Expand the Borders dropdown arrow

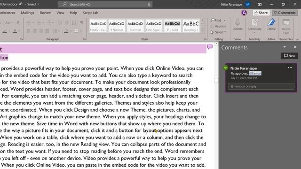coord(81,31)
